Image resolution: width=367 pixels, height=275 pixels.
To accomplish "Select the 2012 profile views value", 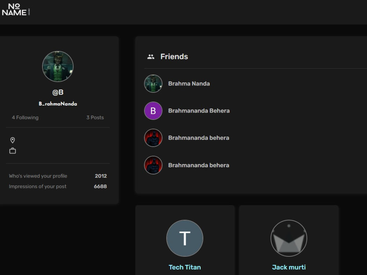I will (x=101, y=176).
